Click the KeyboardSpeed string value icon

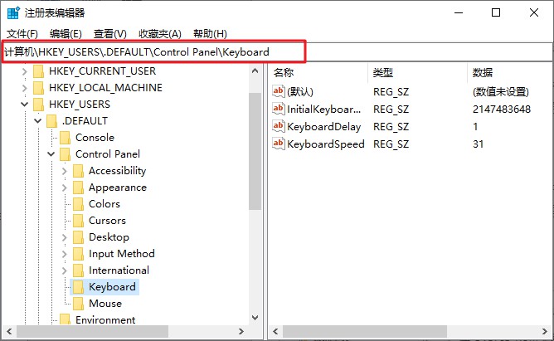(x=278, y=144)
